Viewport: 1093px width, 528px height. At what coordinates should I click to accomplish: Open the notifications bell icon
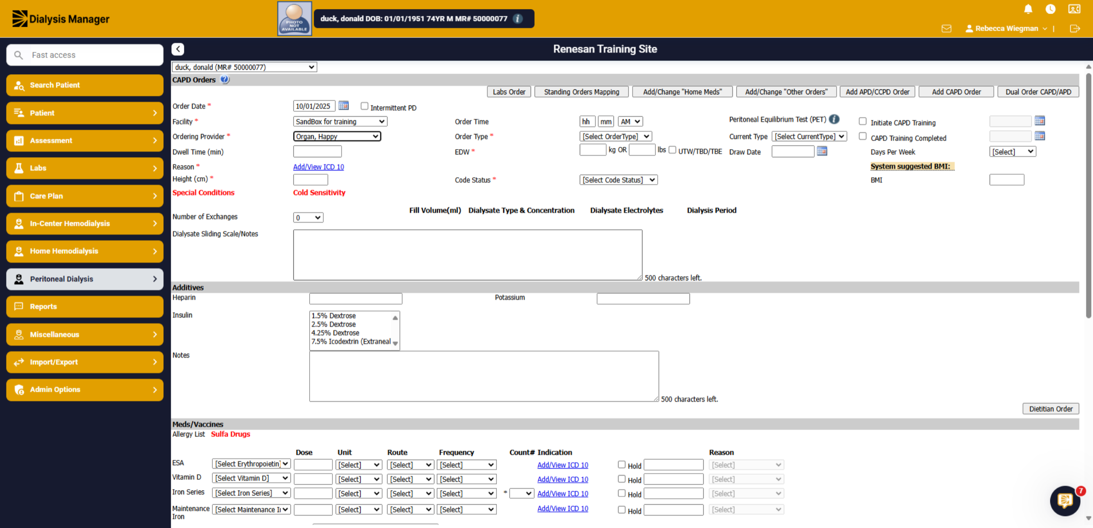[x=1028, y=9]
